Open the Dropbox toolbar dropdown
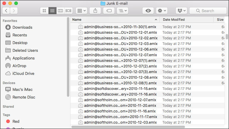The image size is (229, 129). [x=181, y=11]
